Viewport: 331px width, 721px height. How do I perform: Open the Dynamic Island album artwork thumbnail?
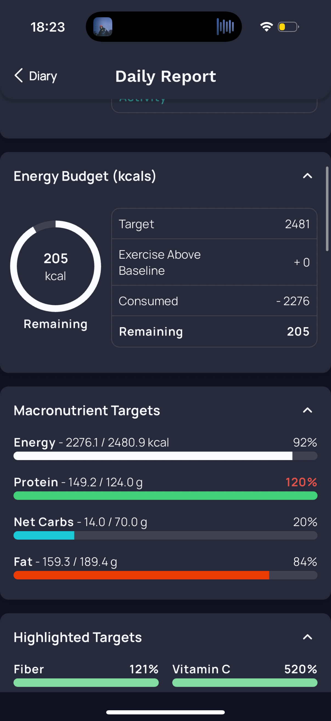click(x=103, y=27)
